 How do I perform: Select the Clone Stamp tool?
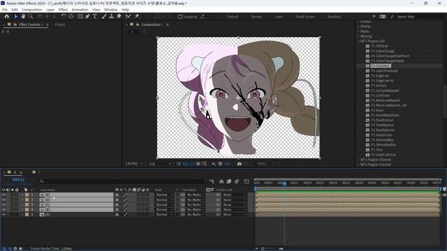112,17
